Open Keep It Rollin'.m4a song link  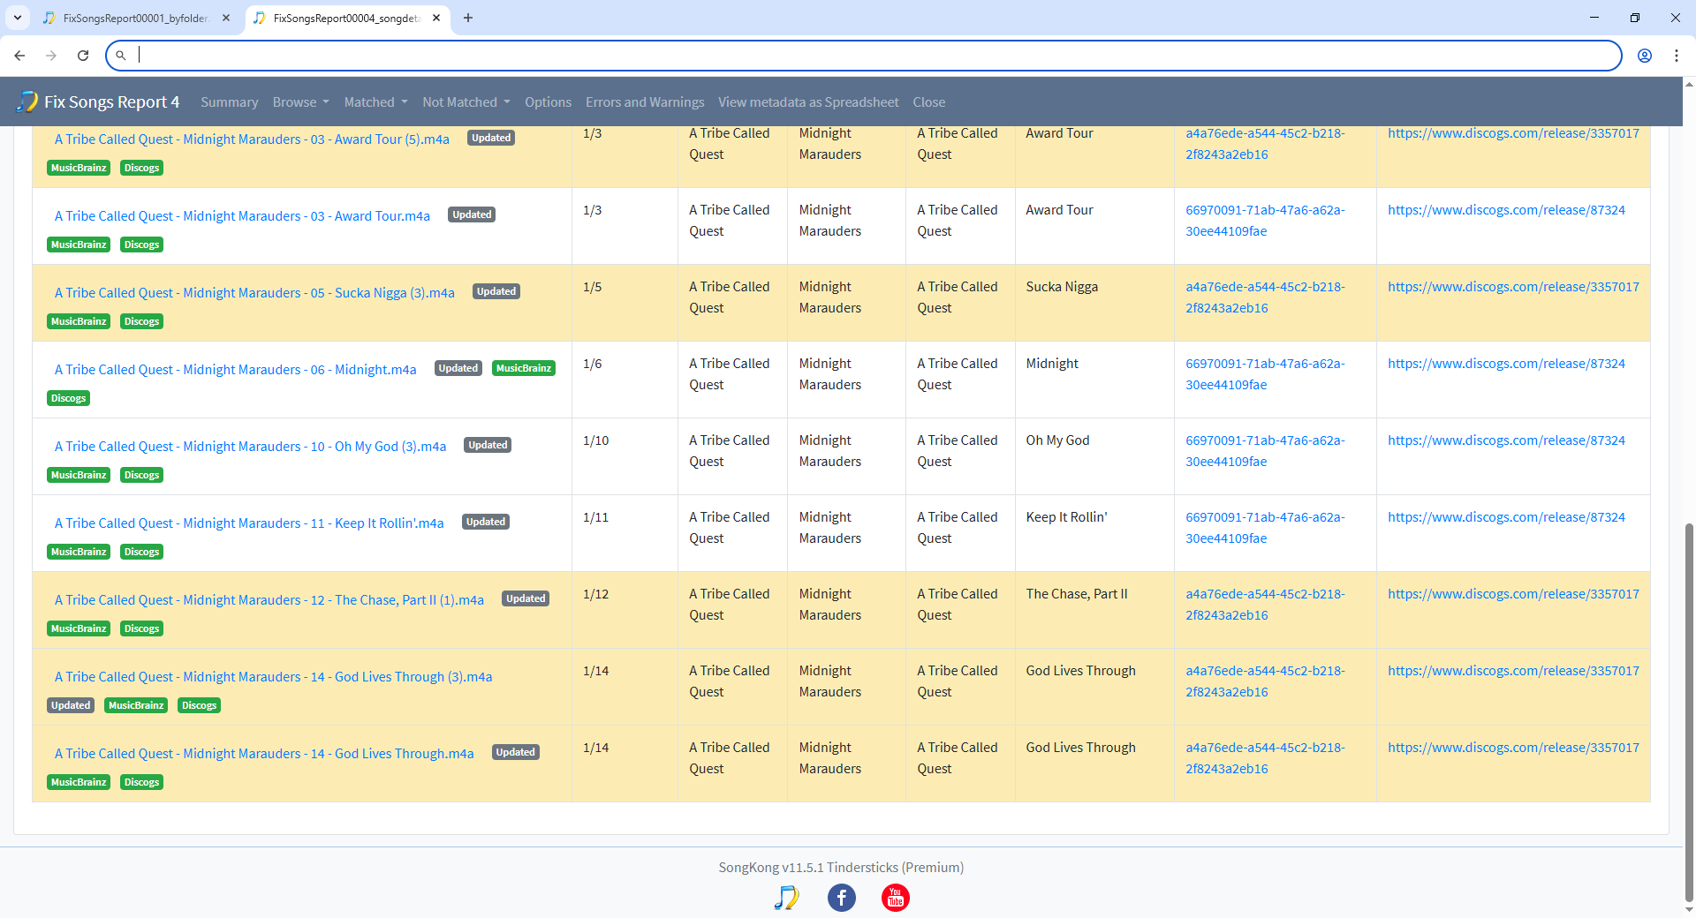249,523
